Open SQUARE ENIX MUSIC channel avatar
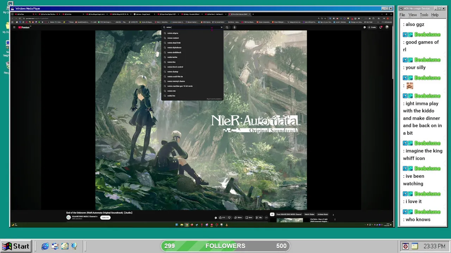 pyautogui.click(x=68, y=218)
